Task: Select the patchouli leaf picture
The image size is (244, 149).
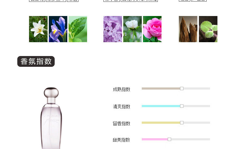Action: tap(208, 29)
